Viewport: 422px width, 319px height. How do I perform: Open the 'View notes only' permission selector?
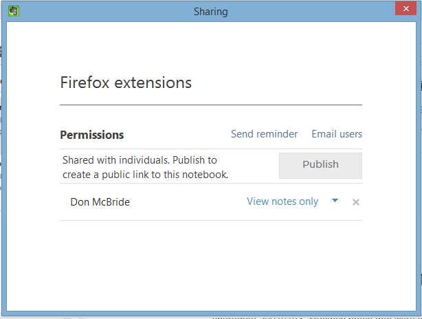(282, 201)
